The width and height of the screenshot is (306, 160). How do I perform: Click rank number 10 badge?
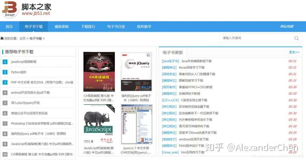[x=5, y=154]
